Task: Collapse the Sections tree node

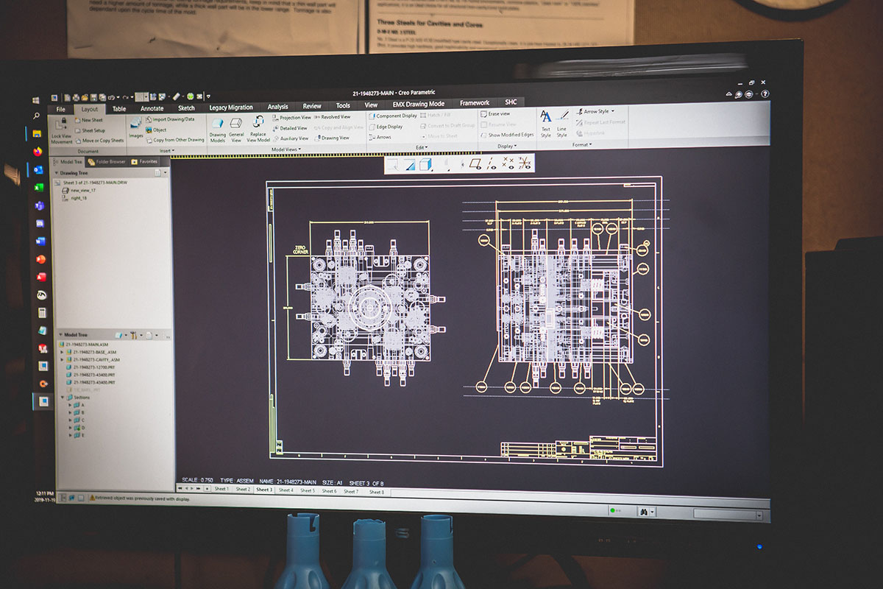Action: pos(63,398)
